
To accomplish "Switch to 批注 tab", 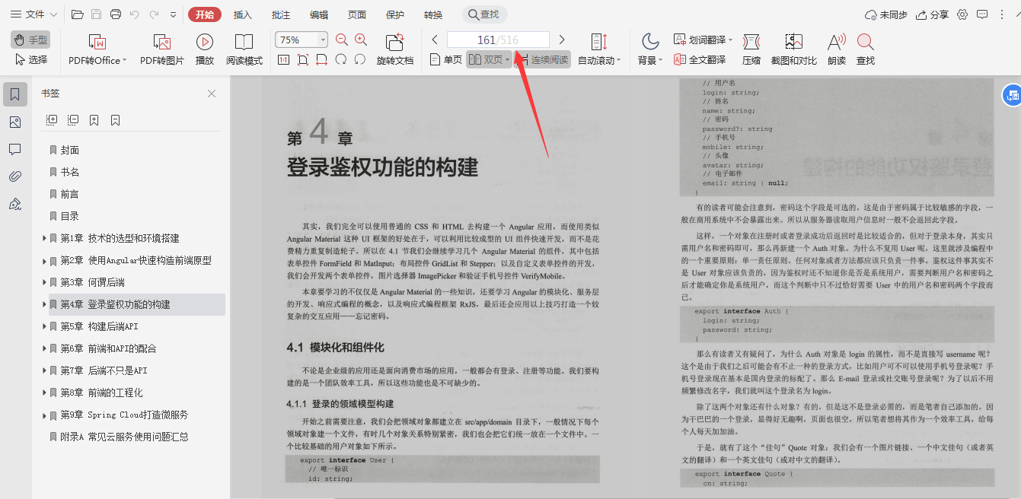I will [x=281, y=14].
